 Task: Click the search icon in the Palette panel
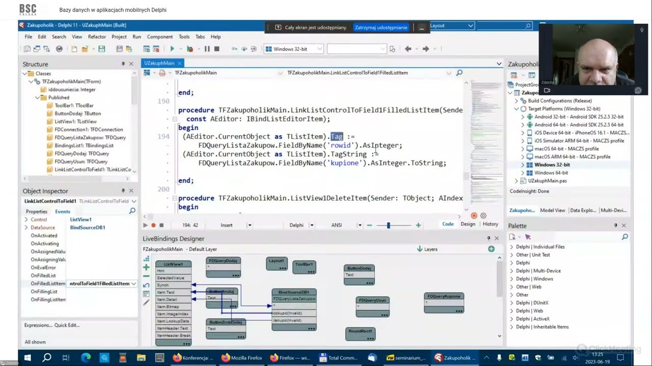point(624,237)
